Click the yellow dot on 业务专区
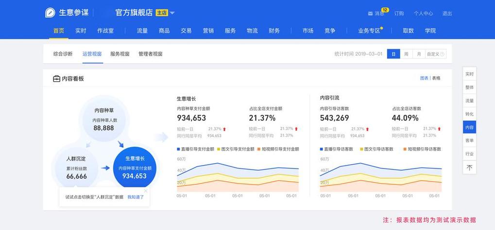The width and height of the screenshot is (495, 230). point(382,28)
